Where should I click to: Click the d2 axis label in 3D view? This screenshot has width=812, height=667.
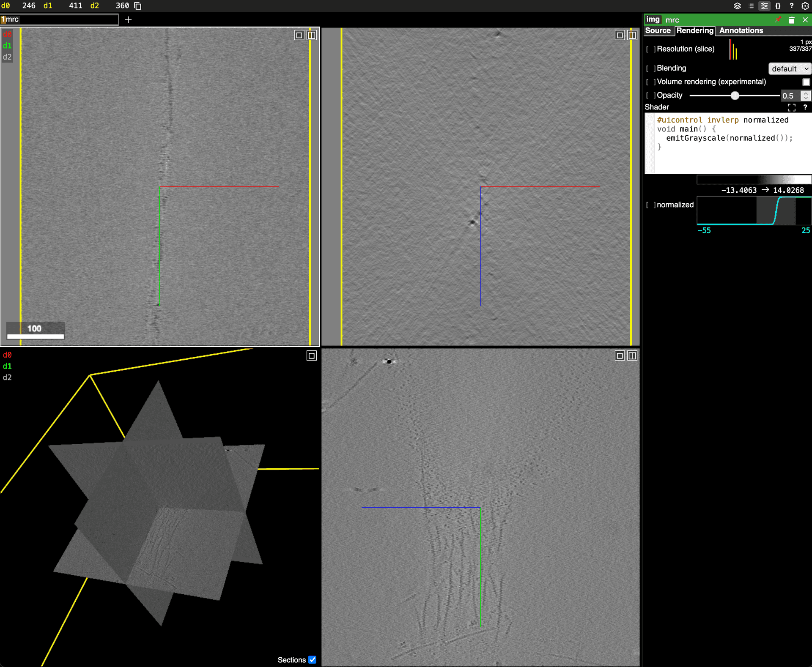point(7,377)
